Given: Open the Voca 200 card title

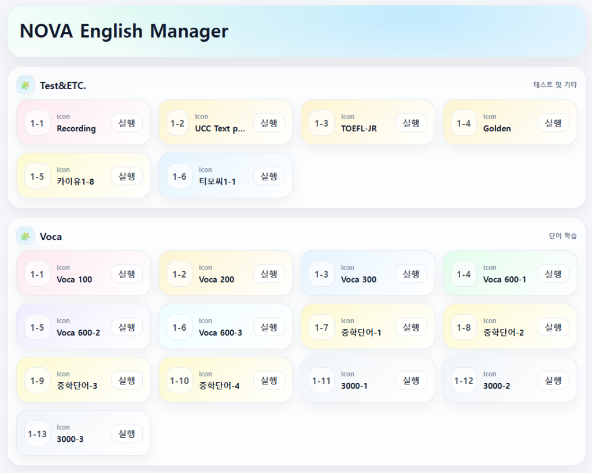Looking at the screenshot, I should [x=216, y=279].
